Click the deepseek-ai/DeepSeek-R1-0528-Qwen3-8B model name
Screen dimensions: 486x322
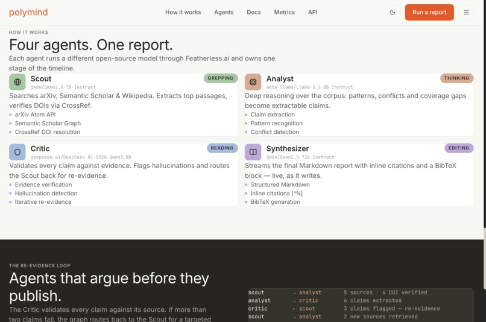(81, 157)
